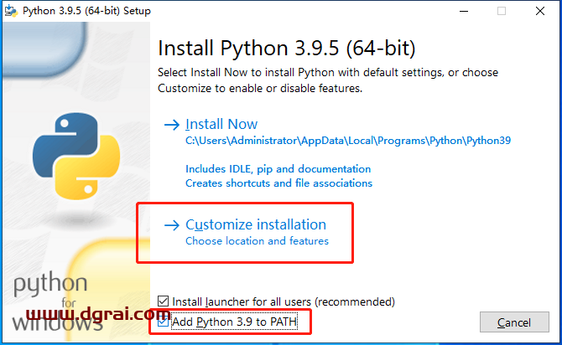Click the 'Install launcher for all users' label text
562x345 pixels.
[x=283, y=301]
